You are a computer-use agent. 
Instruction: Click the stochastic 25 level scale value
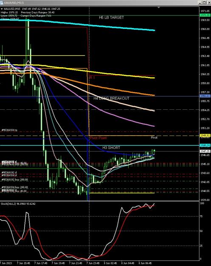(x=201, y=246)
